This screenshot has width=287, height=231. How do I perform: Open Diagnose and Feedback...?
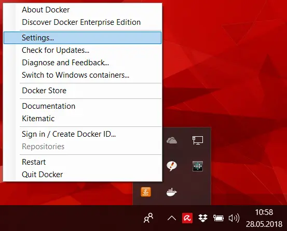(x=83, y=63)
